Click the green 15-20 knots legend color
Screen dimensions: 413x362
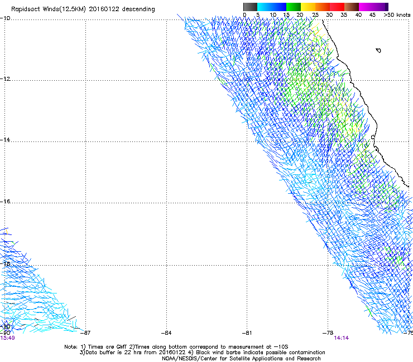(294, 7)
